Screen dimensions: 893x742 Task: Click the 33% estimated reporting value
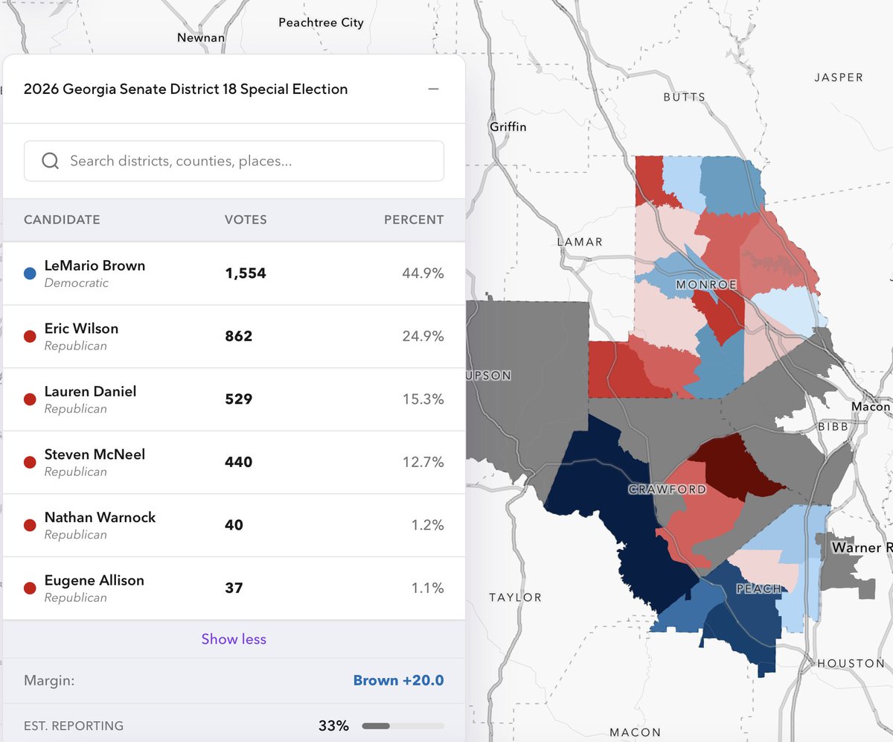point(333,726)
